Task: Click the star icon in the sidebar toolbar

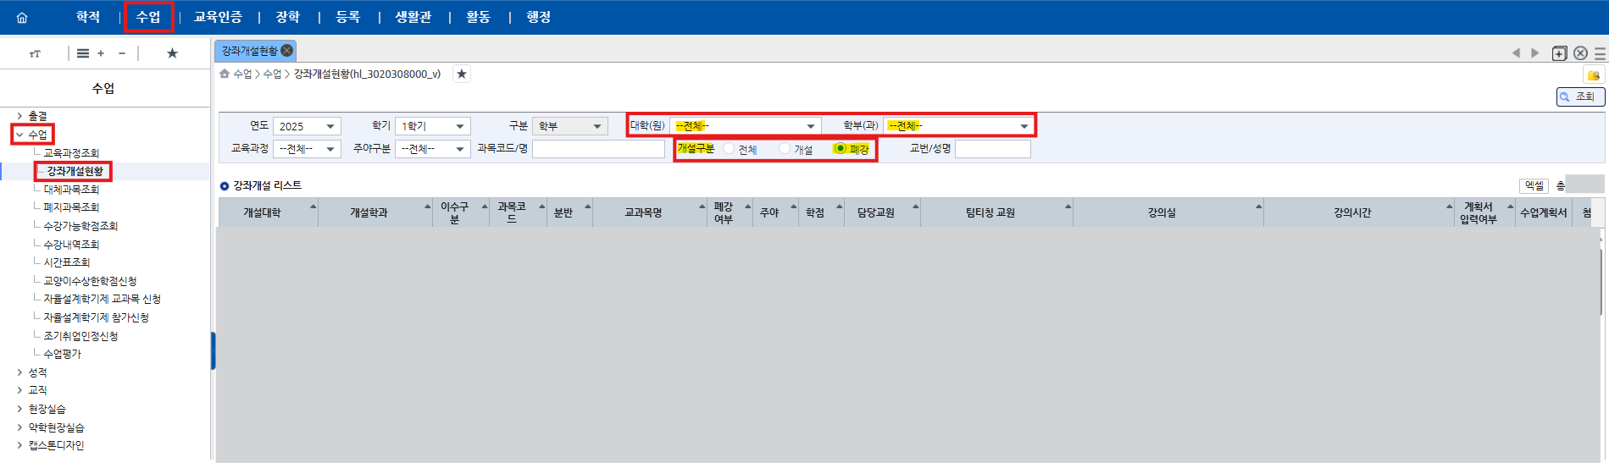Action: [x=172, y=53]
